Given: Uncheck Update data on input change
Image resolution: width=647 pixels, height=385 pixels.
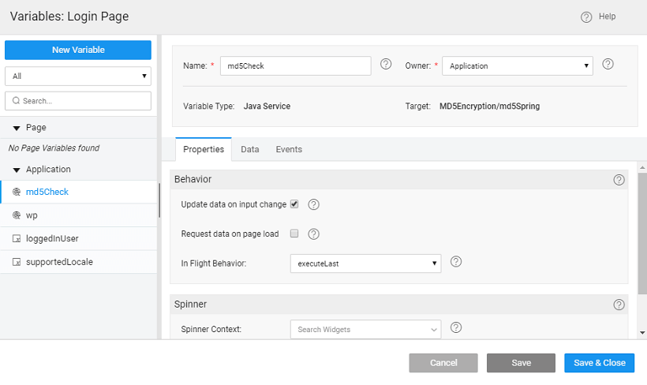Looking at the screenshot, I should tap(294, 204).
